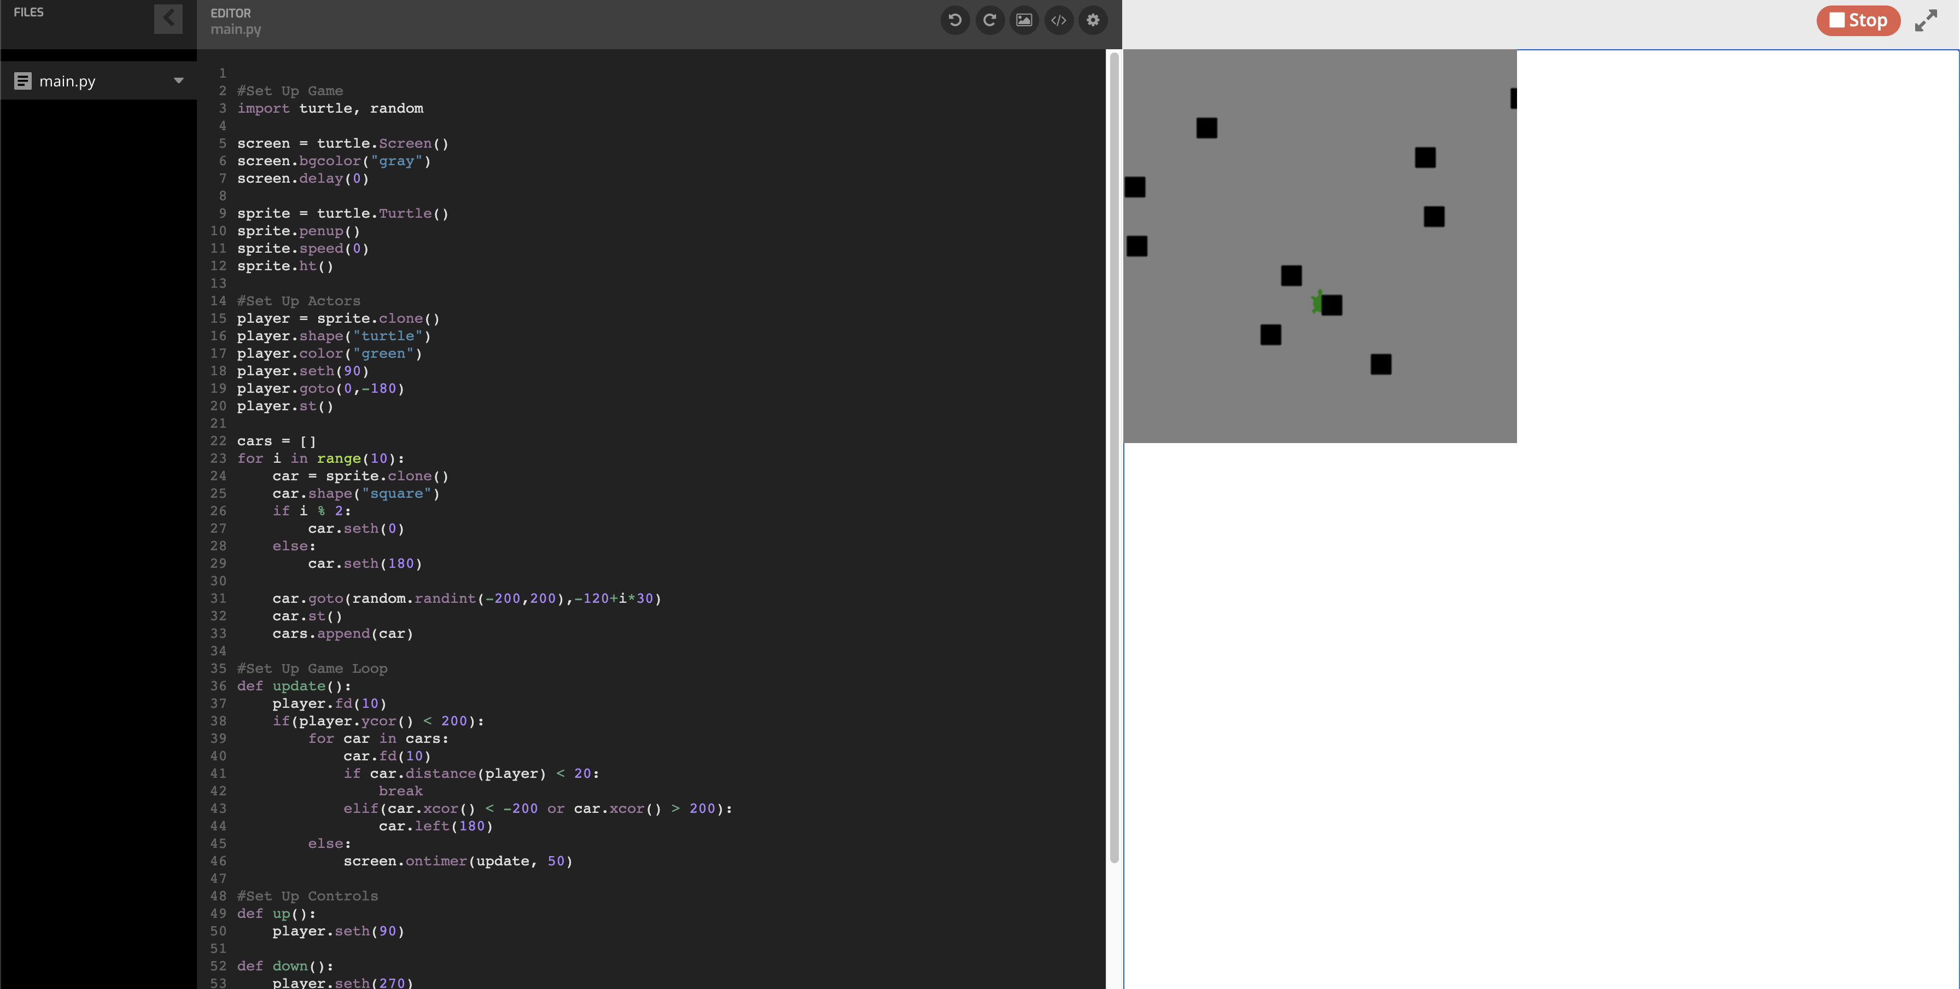This screenshot has height=989, width=1960.
Task: Click line 'screen.ontimer(update, 50)'
Action: pyautogui.click(x=458, y=860)
